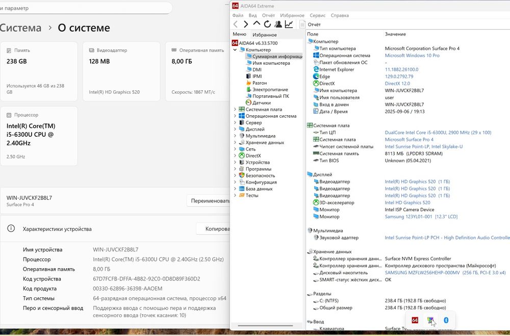This screenshot has height=336, width=510.
Task: Open the Память 238 GB card
Action: 39,71
